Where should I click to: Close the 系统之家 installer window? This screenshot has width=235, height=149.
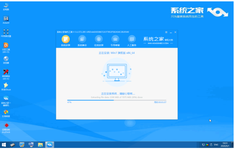[175, 32]
